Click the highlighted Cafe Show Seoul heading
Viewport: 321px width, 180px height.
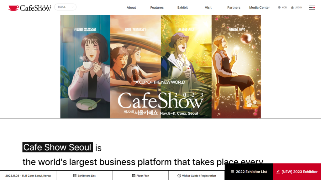pos(58,147)
